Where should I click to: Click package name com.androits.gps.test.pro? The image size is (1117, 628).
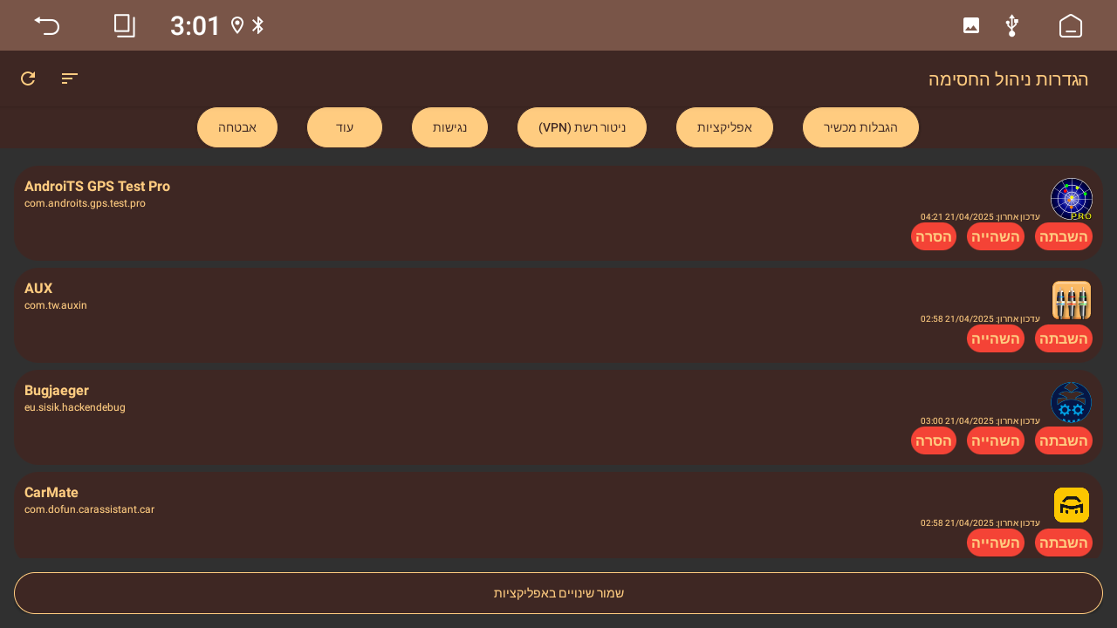click(x=85, y=203)
